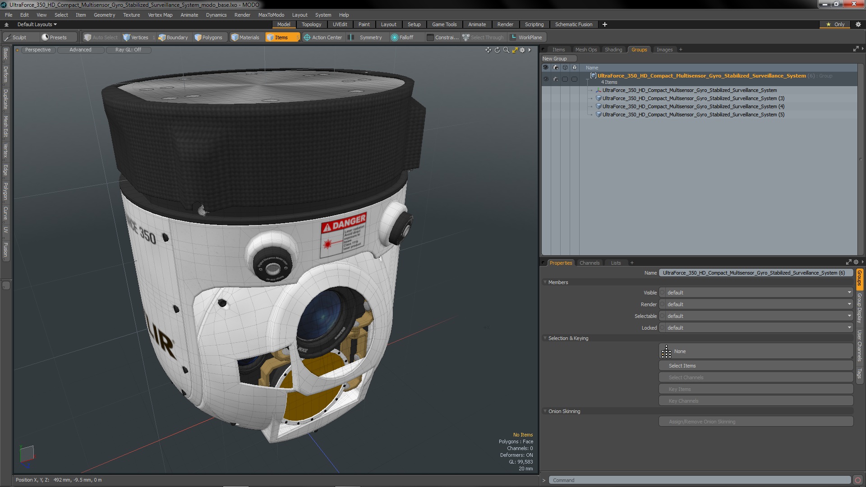Click the selection set None grid icon

(666, 351)
